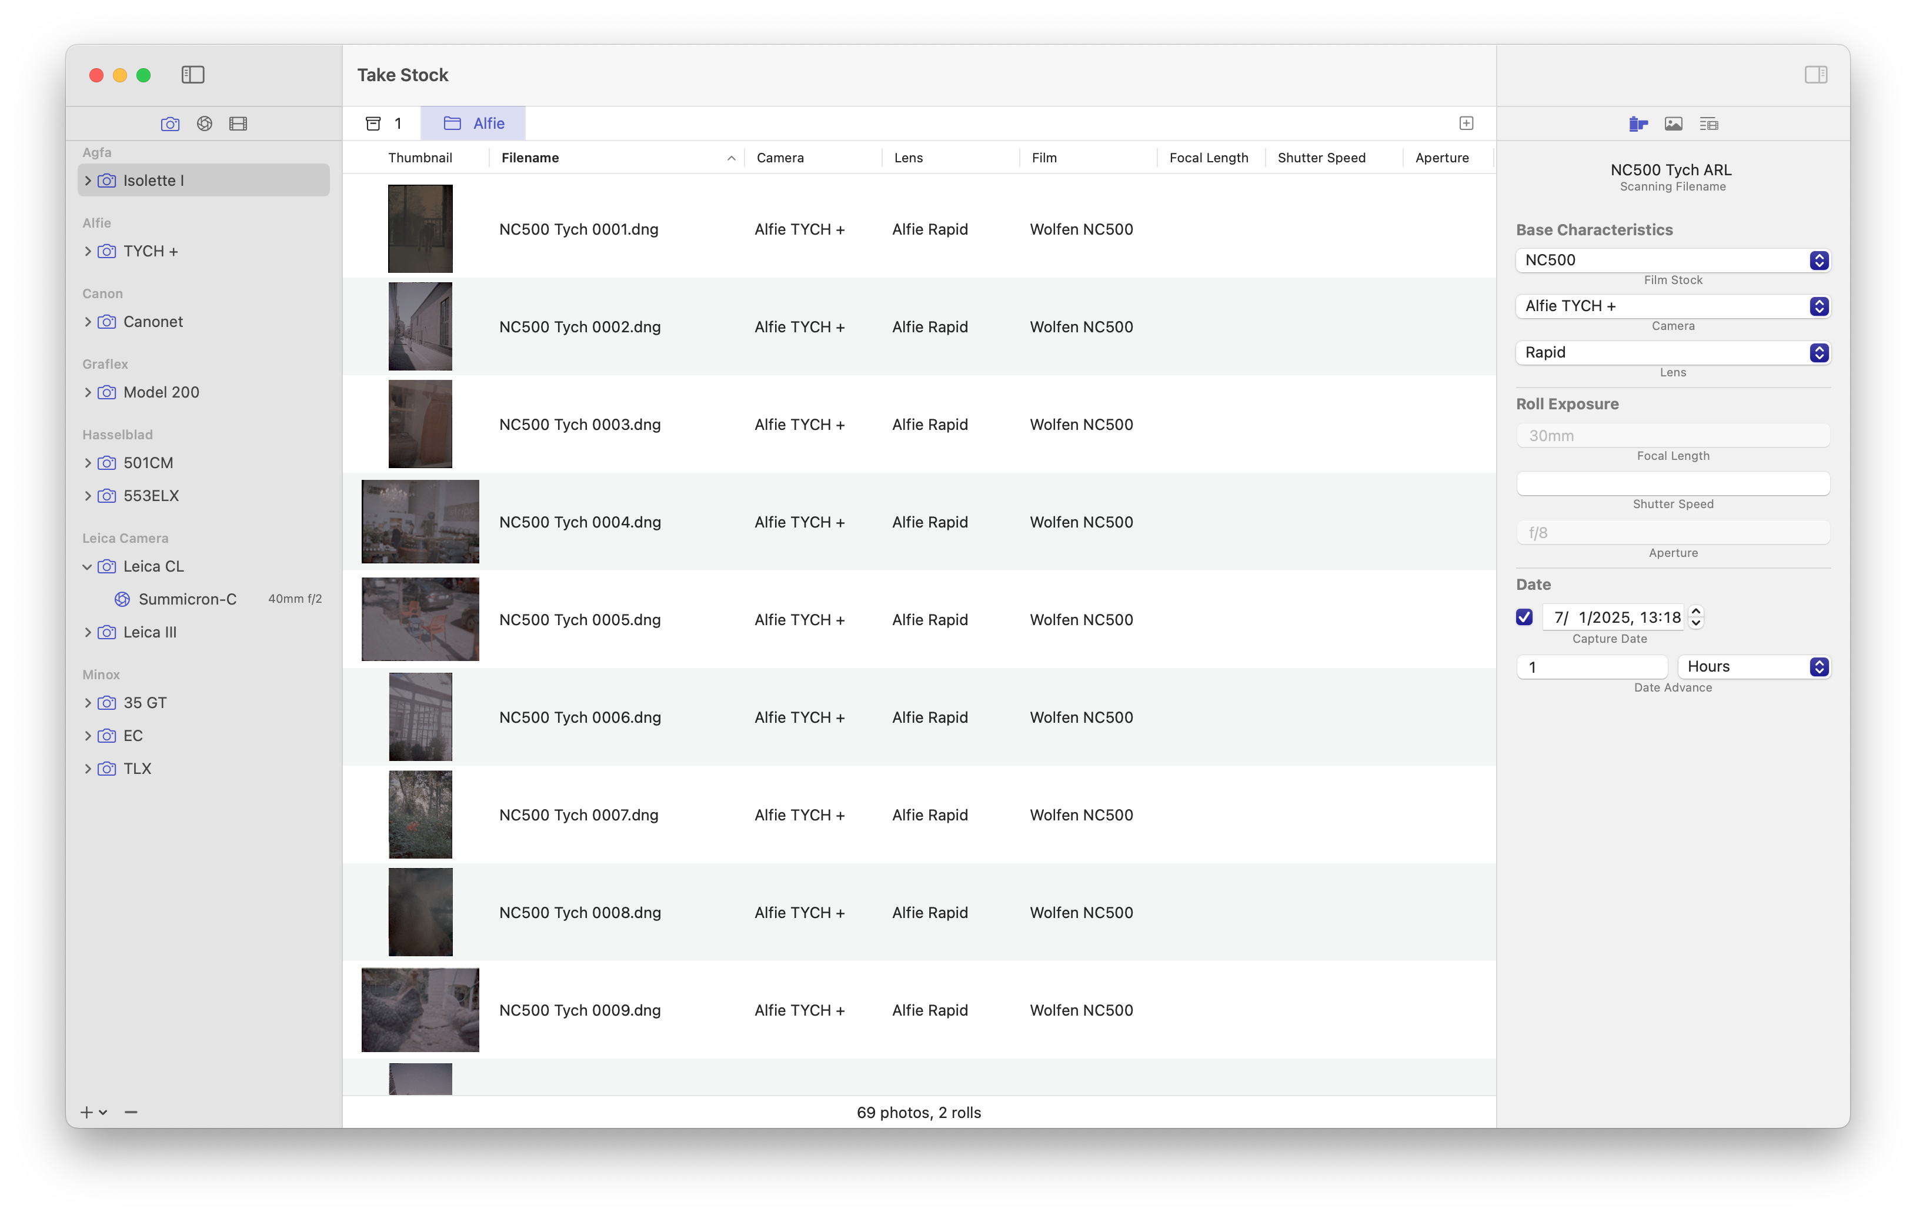Viewport: 1916px width, 1215px height.
Task: Expand the TLX camera
Action: tap(88, 769)
